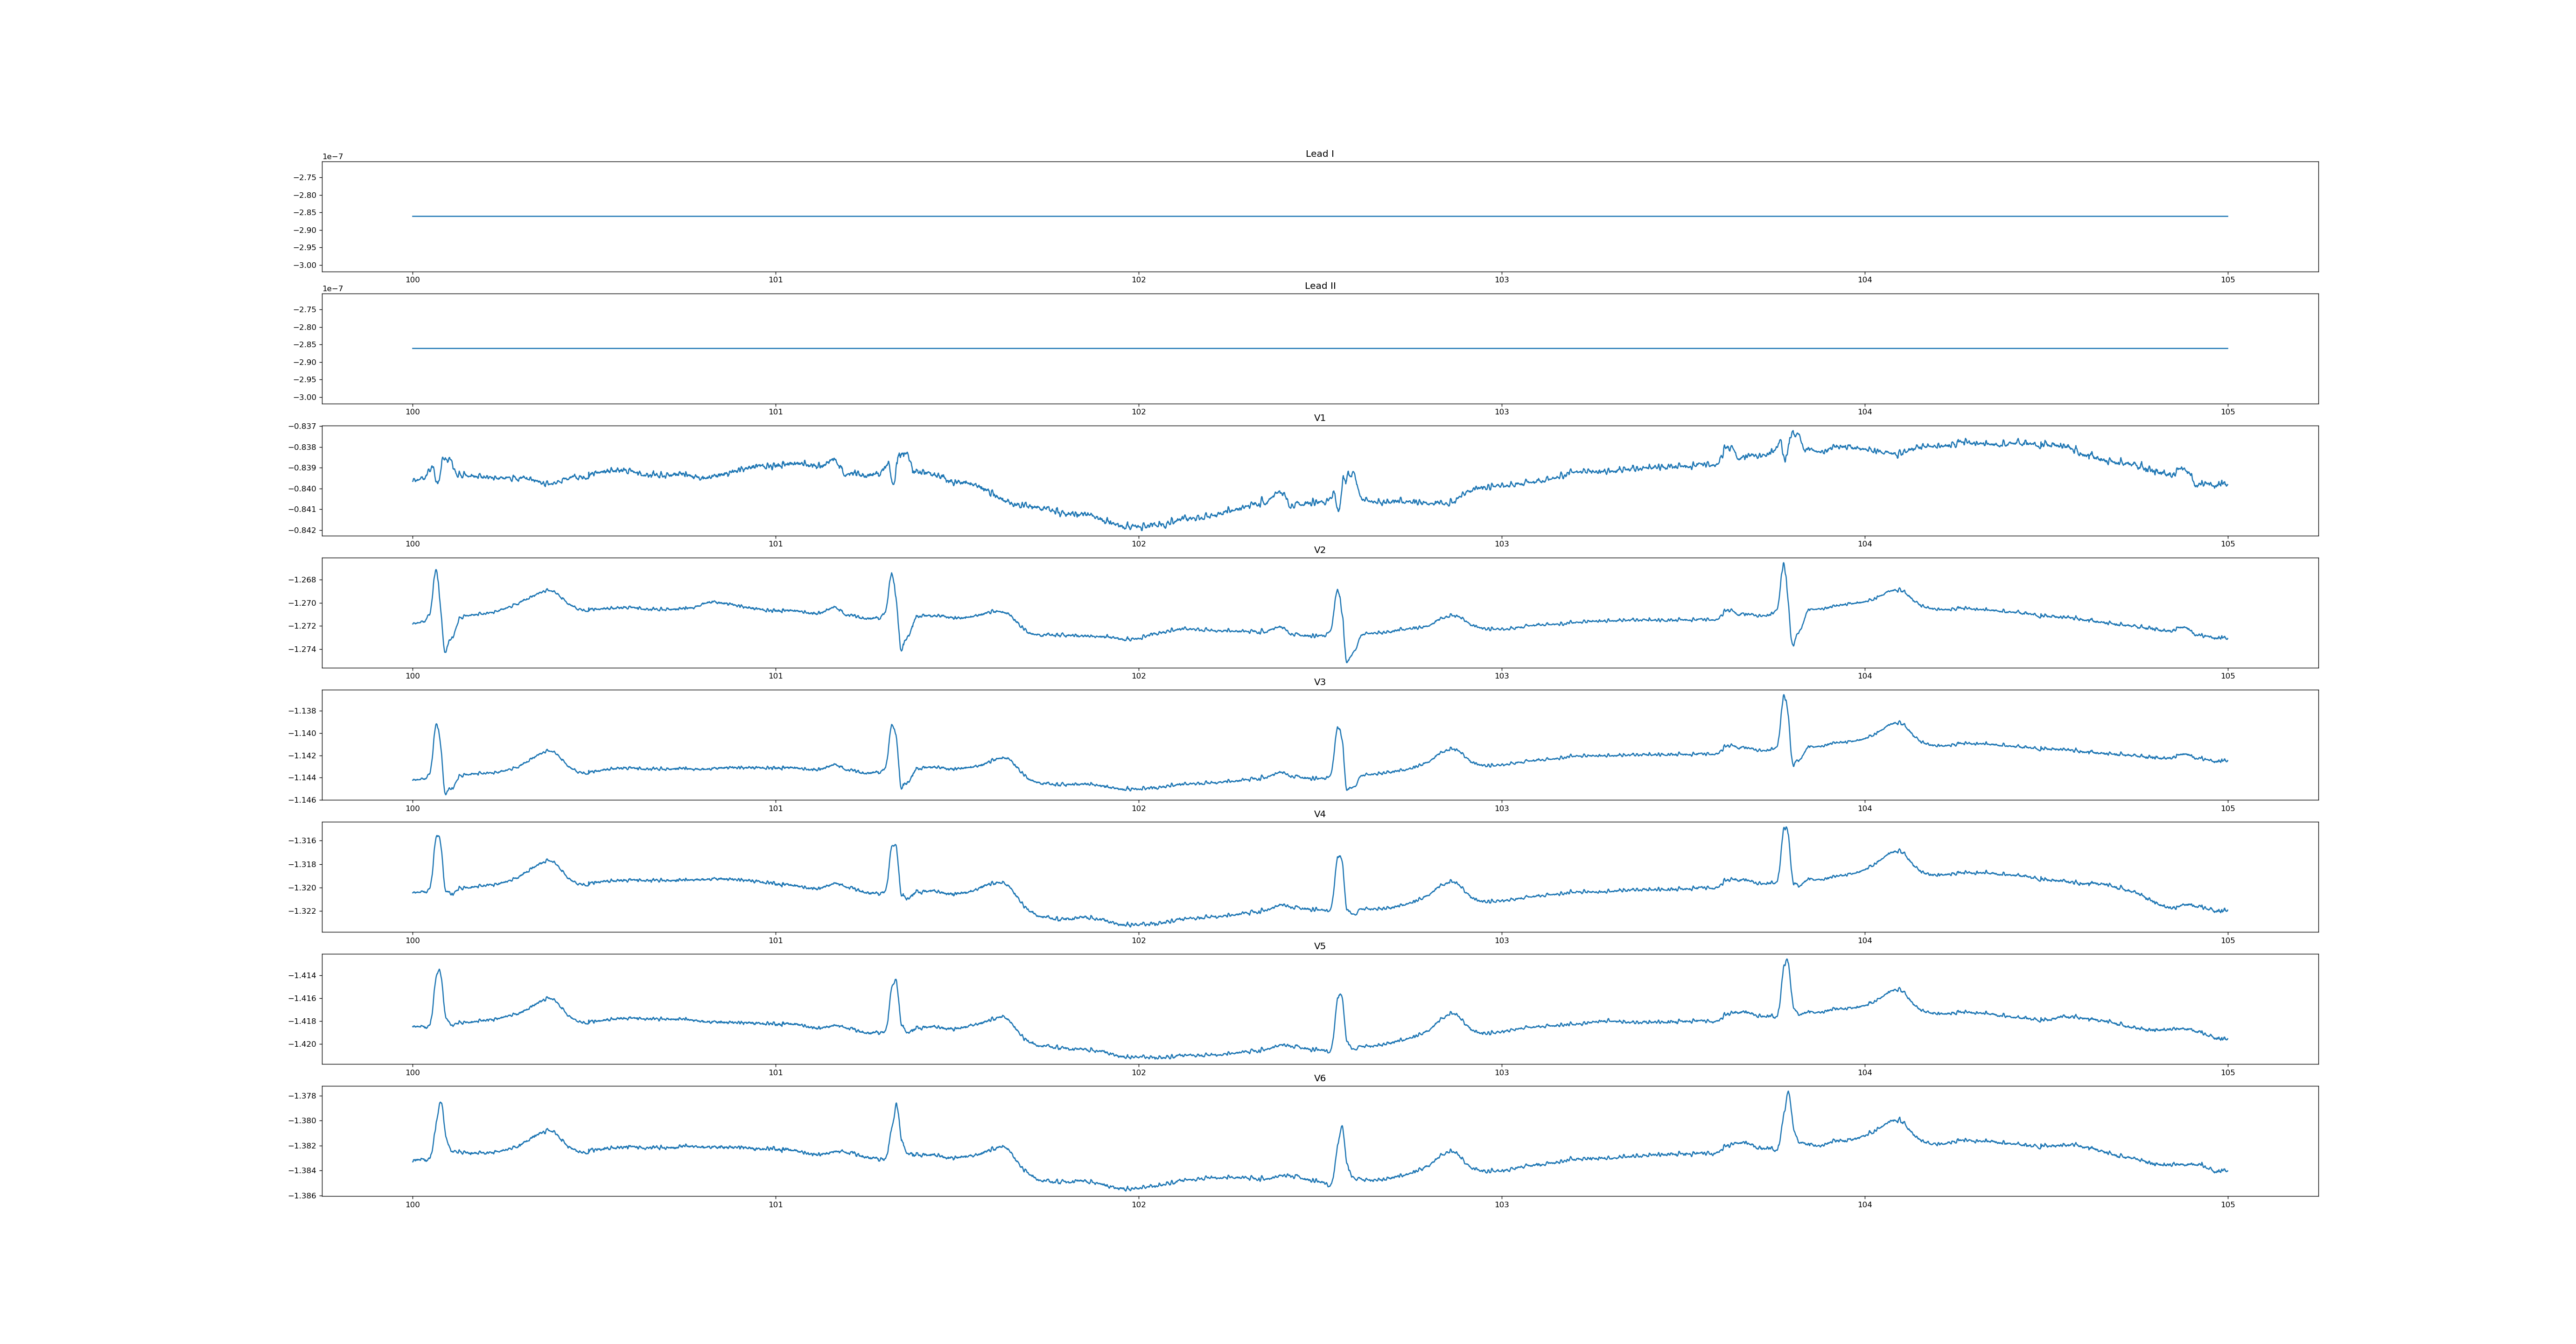Click the 100 x-axis tick under Lead I plot
2576x1344 pixels.
[x=412, y=280]
